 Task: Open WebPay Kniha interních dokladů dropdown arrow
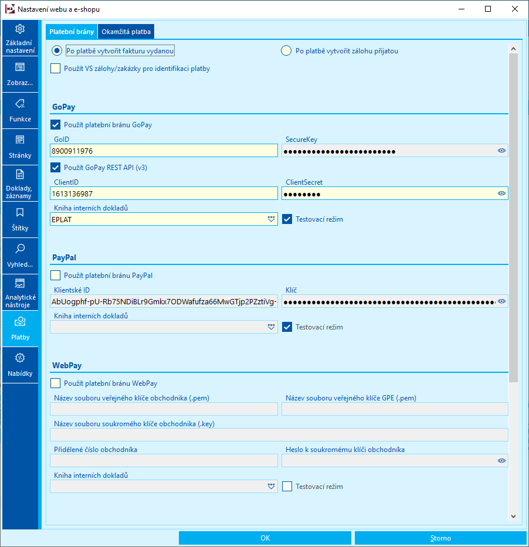coord(271,486)
